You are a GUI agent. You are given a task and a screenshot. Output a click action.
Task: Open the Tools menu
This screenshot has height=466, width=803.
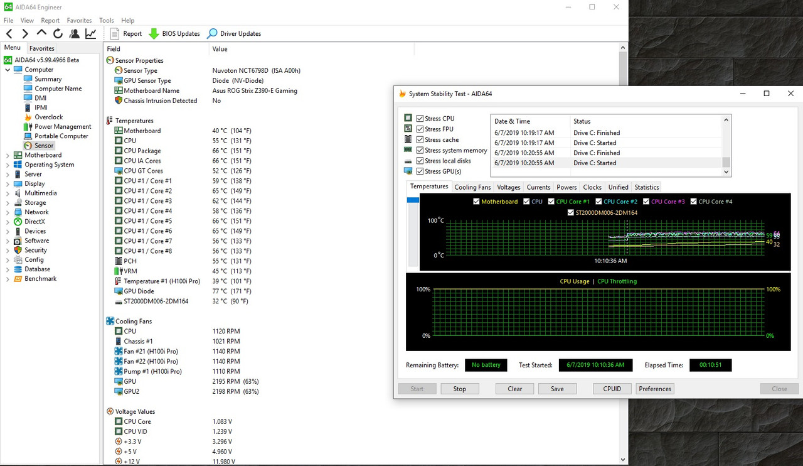coord(107,21)
